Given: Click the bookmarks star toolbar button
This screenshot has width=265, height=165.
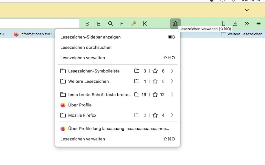Looking at the screenshot, I should (x=175, y=23).
